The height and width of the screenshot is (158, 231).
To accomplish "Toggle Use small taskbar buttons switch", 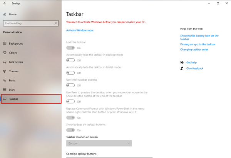I will (70, 85).
